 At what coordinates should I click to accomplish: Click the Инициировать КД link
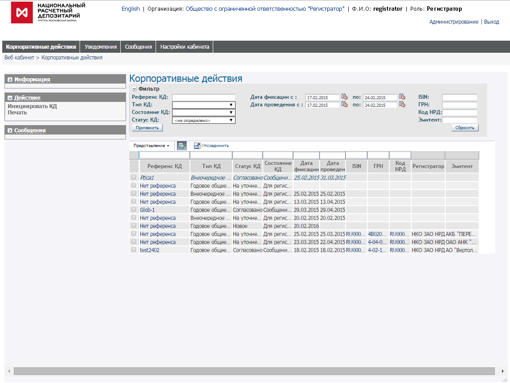coord(32,106)
